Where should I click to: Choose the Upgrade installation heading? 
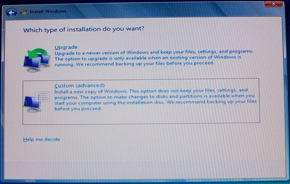coord(66,47)
